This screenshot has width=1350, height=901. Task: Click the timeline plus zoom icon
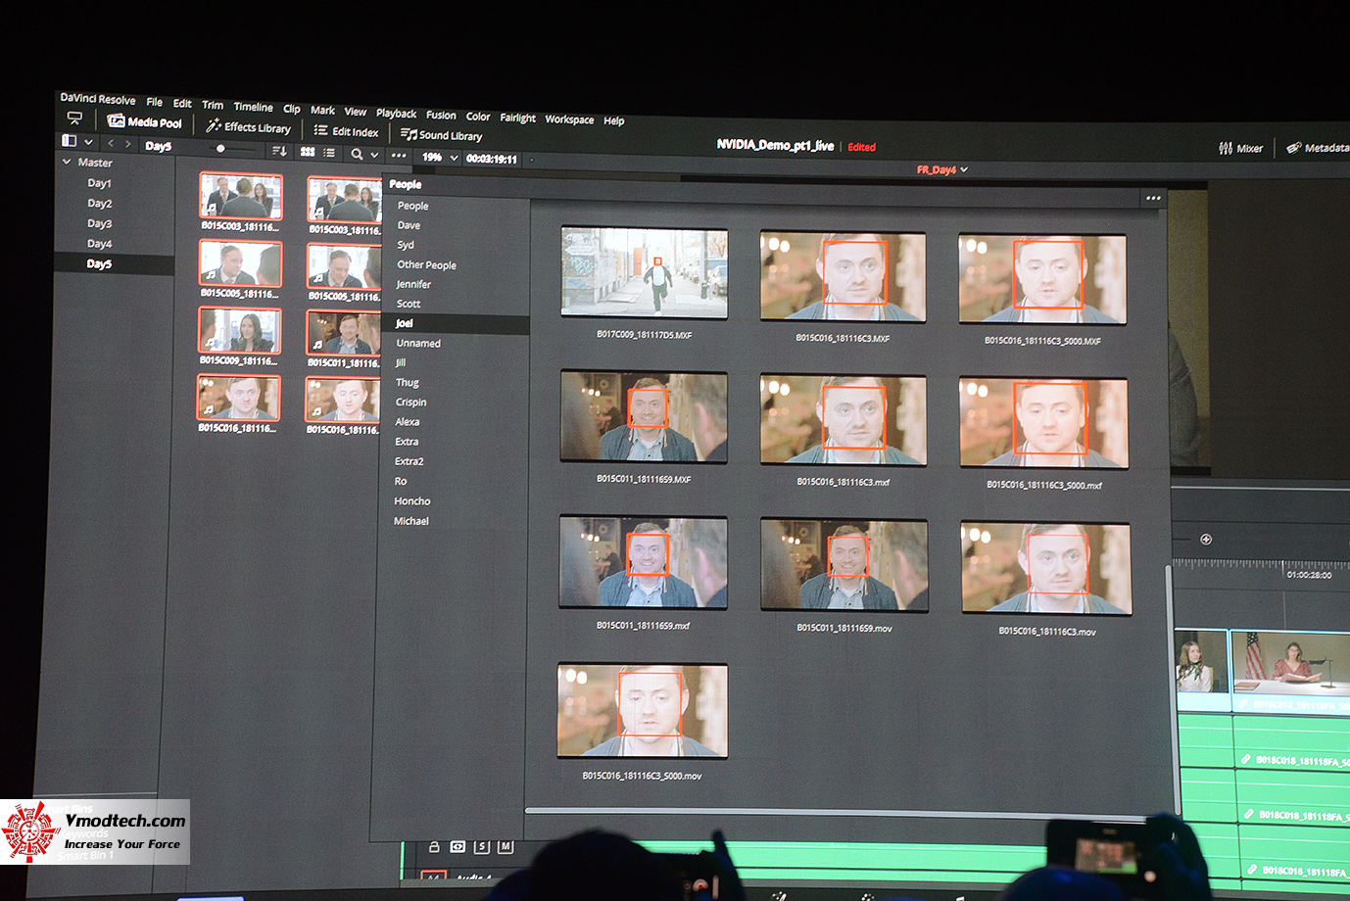pyautogui.click(x=1206, y=539)
